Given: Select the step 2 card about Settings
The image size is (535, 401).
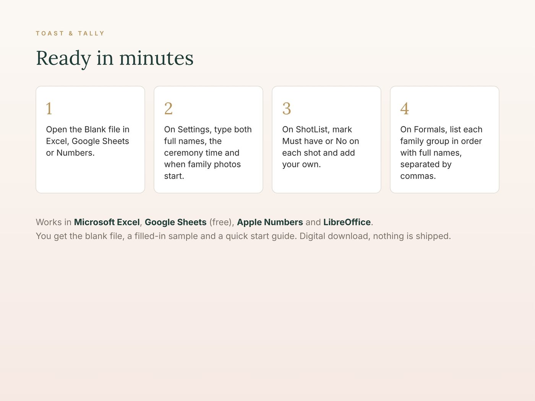Looking at the screenshot, I should (208, 140).
